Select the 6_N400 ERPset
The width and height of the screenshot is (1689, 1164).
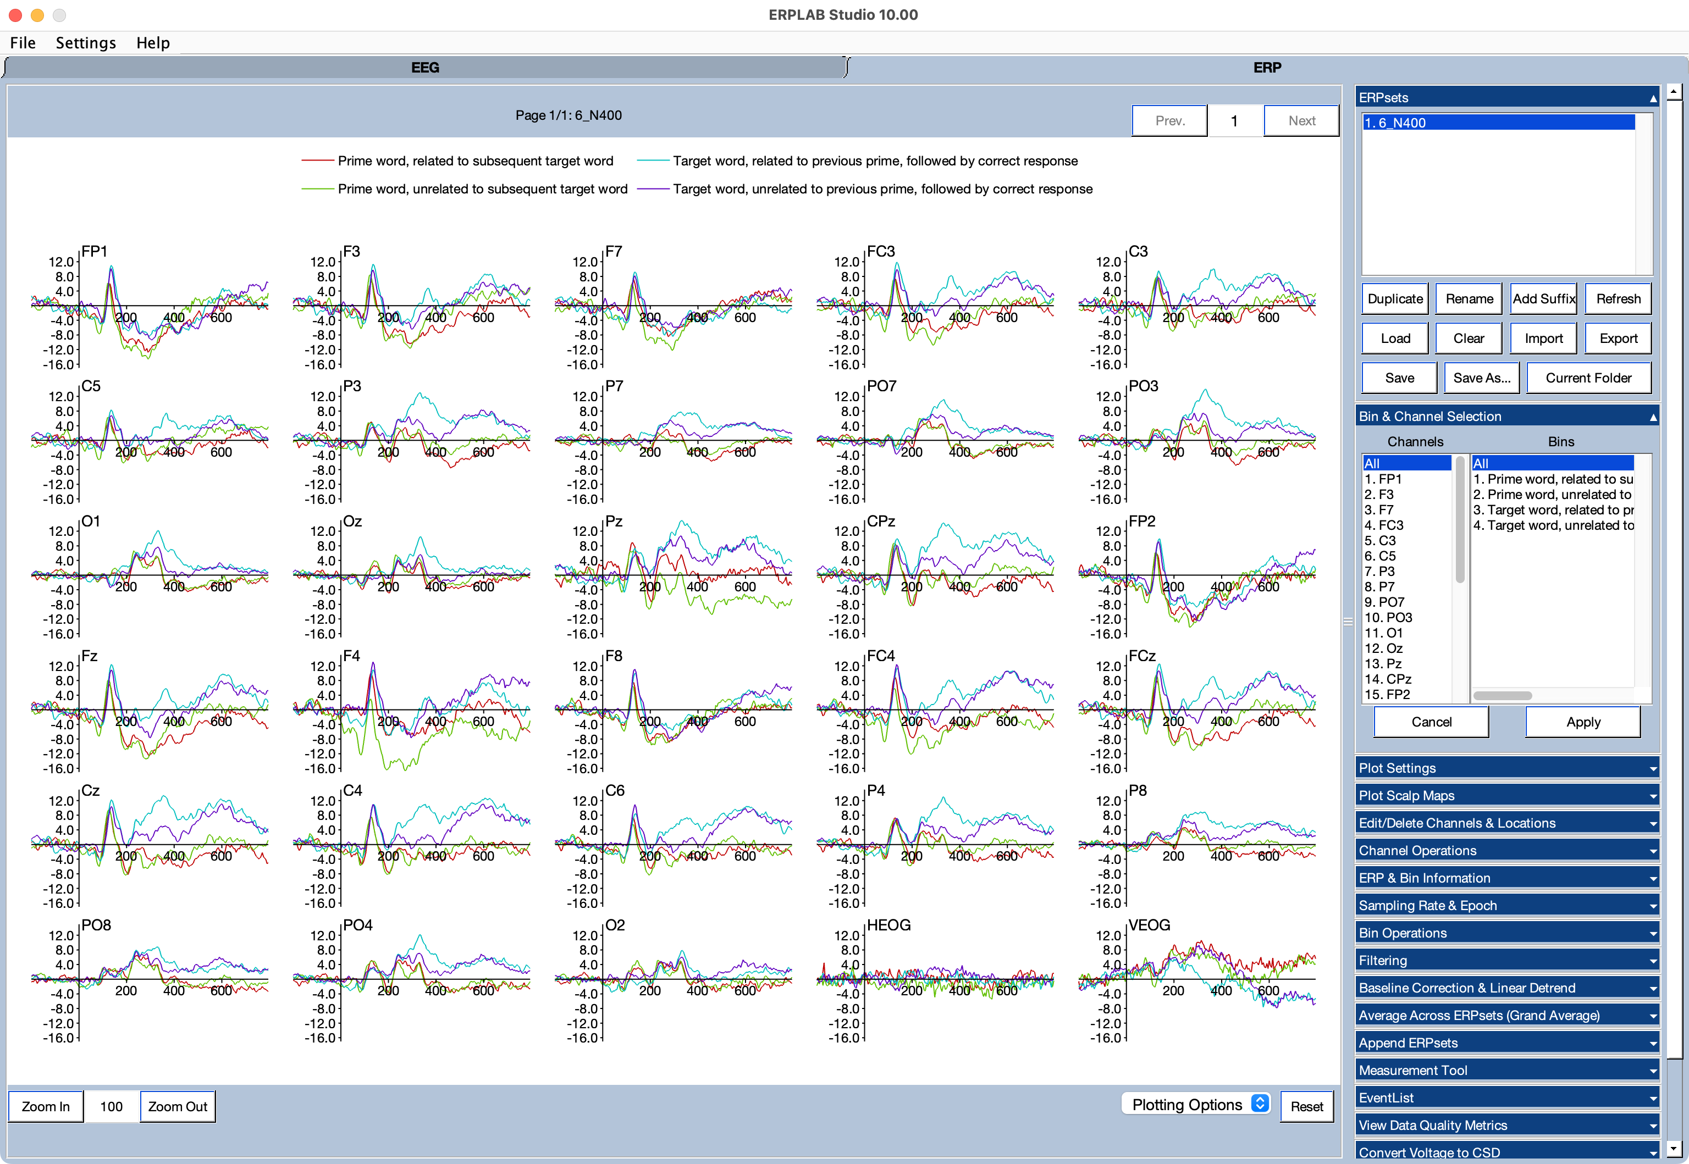(x=1499, y=123)
